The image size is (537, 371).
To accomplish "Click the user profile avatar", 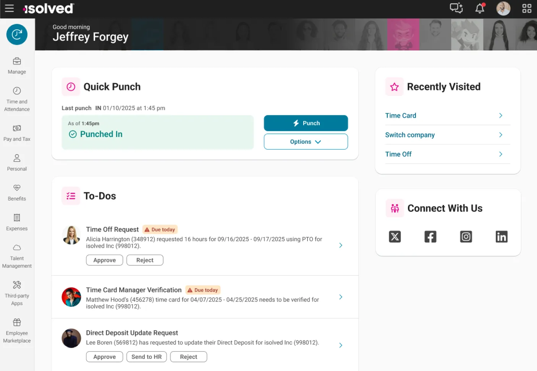I will pyautogui.click(x=503, y=8).
